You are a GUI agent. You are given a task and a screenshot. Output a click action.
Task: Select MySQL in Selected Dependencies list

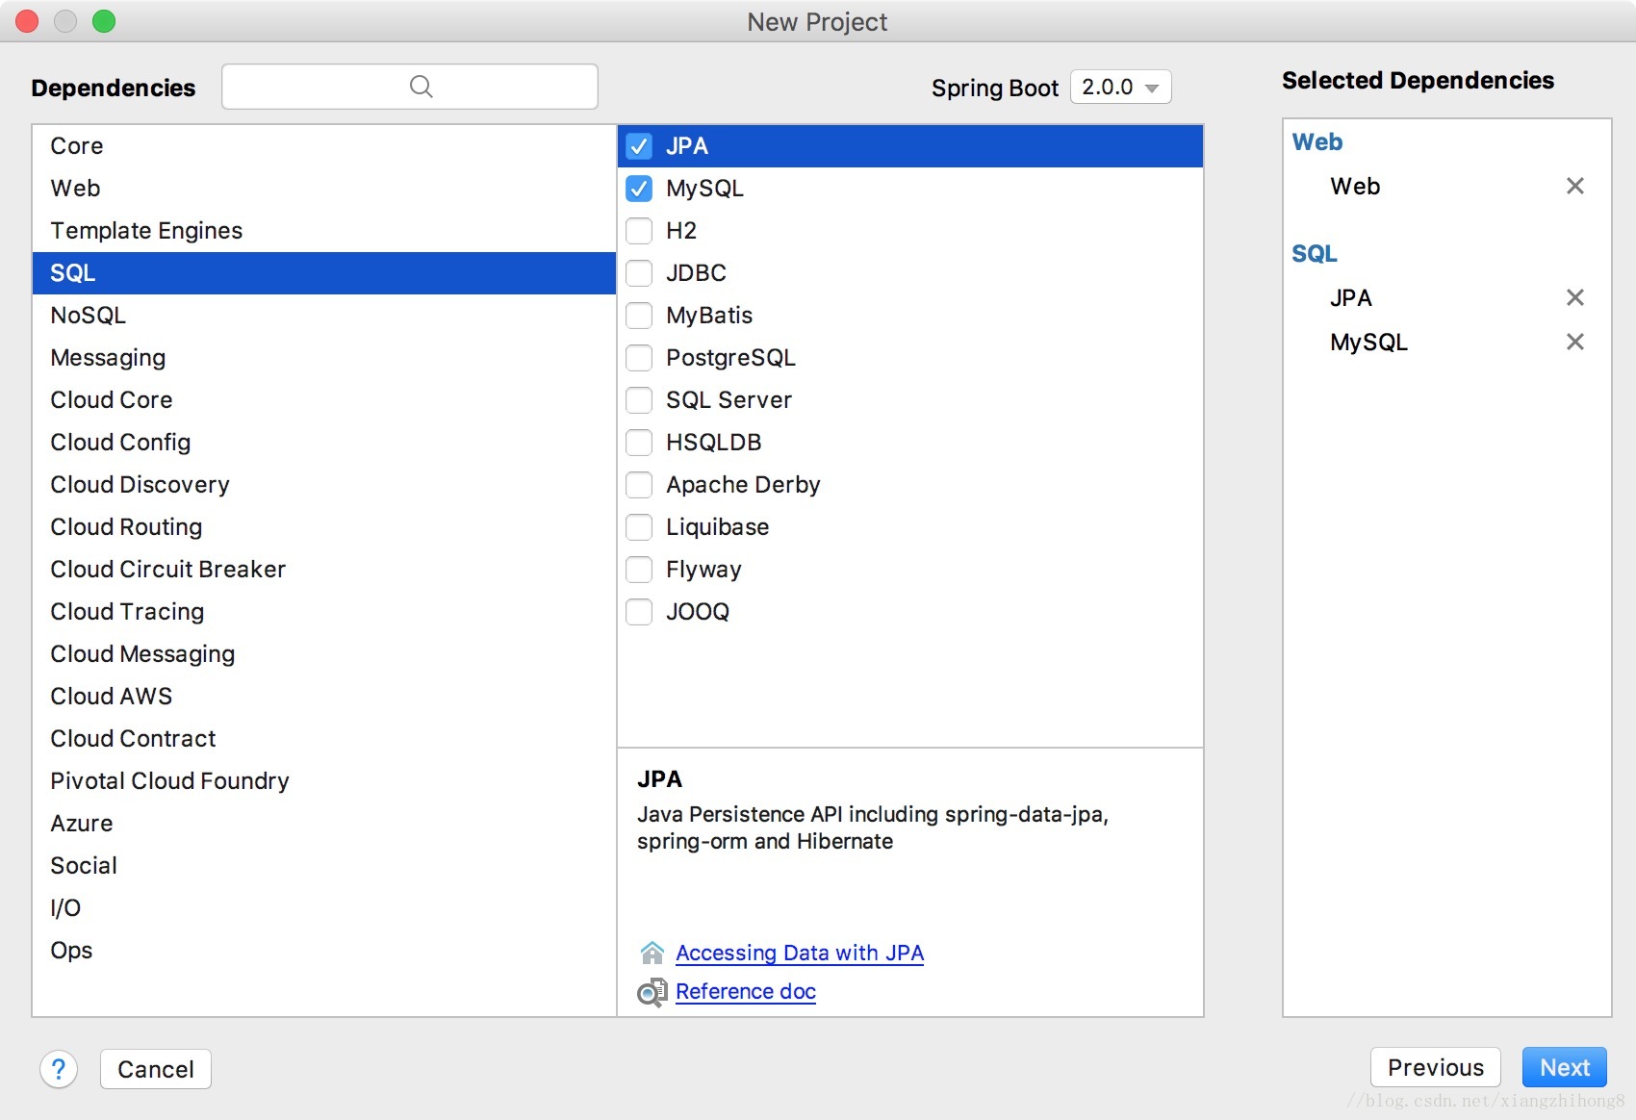point(1368,342)
